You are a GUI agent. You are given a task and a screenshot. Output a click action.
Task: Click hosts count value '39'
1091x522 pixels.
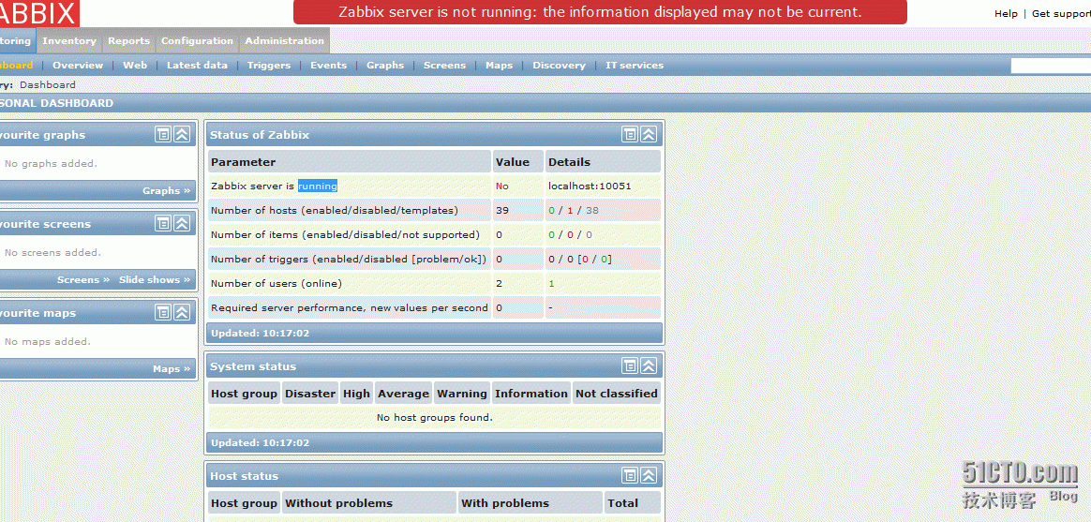[501, 210]
